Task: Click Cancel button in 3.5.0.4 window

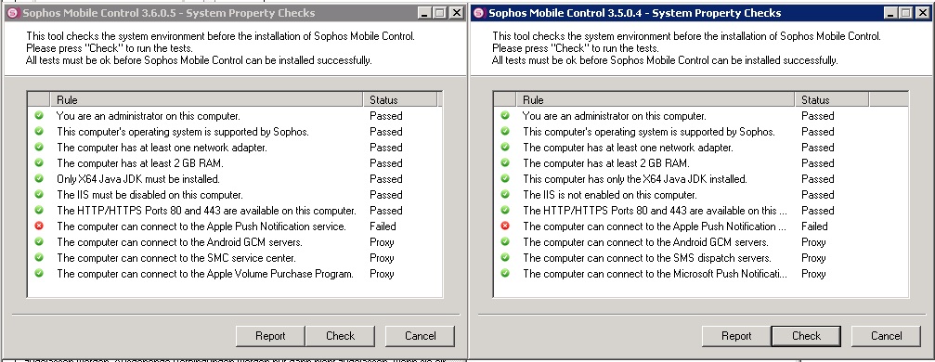Action: 886,336
